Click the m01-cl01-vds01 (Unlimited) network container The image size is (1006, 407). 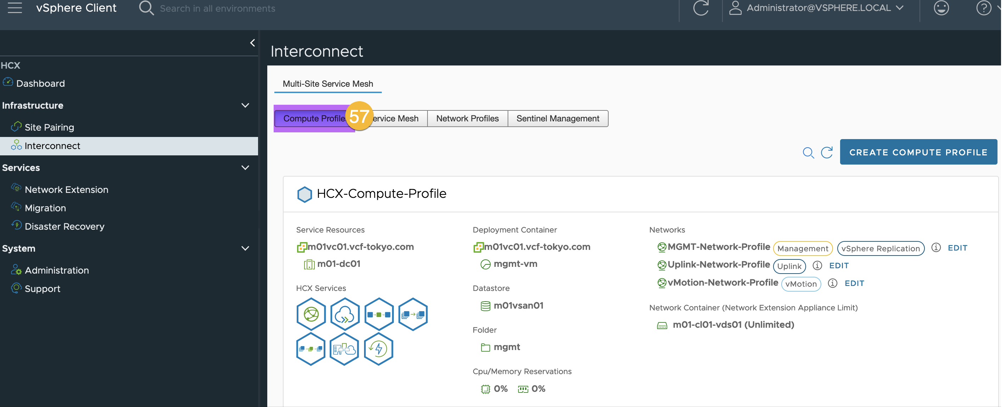733,325
